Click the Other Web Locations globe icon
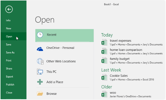This screenshot has width=166, height=100. point(40,61)
